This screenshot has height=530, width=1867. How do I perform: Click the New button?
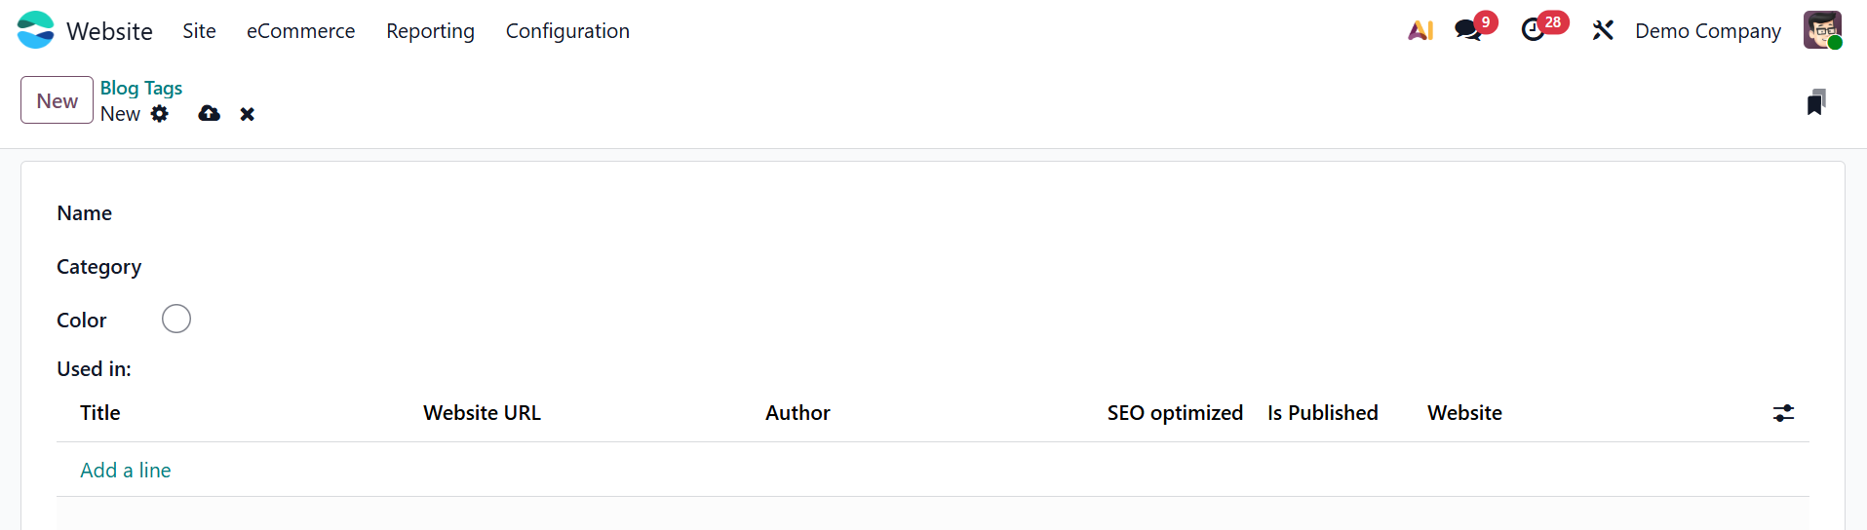[x=57, y=100]
